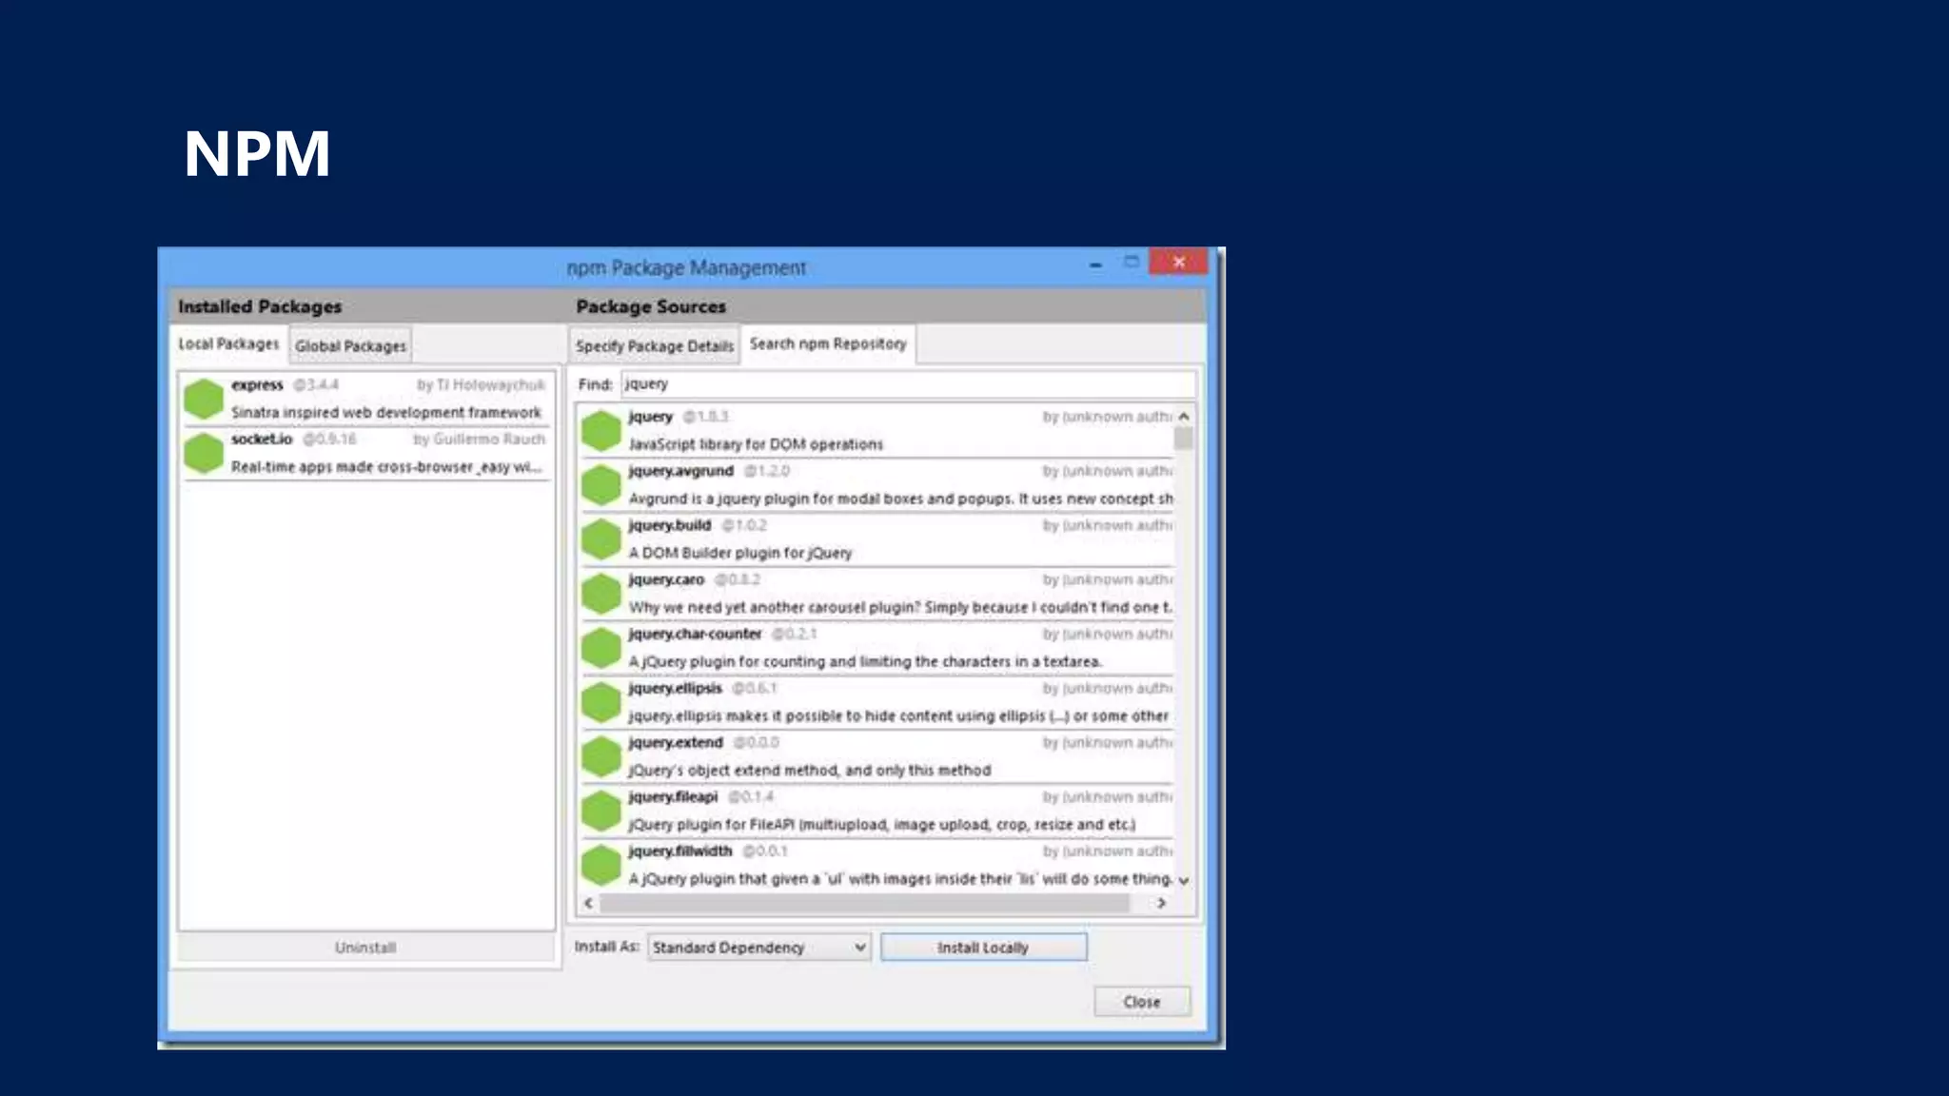The image size is (1949, 1096).
Task: Open the Specify Package Details tab
Action: point(655,346)
